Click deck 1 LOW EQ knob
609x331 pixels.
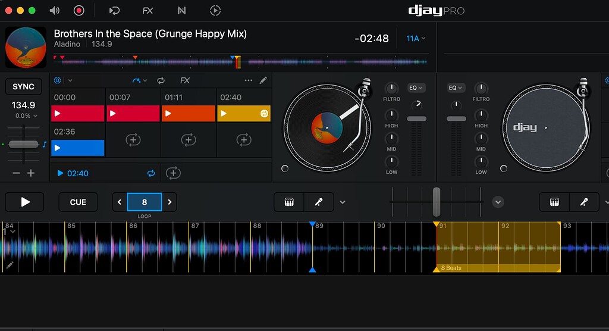[391, 161]
